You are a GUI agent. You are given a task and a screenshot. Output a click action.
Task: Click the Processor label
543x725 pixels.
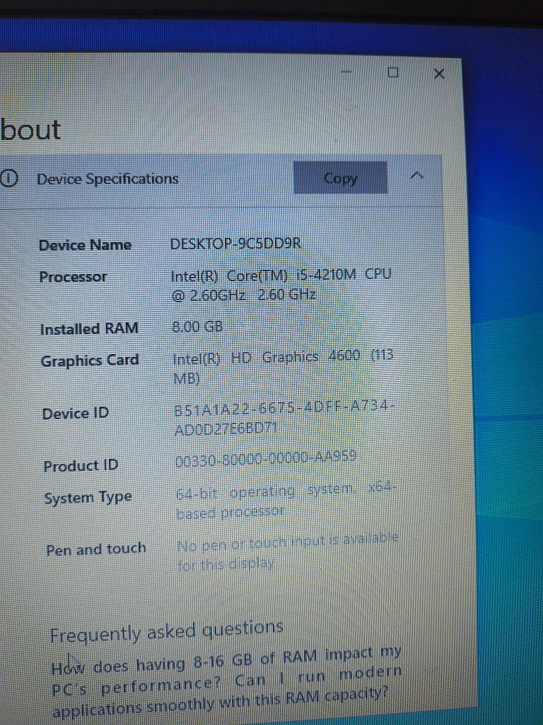(73, 277)
